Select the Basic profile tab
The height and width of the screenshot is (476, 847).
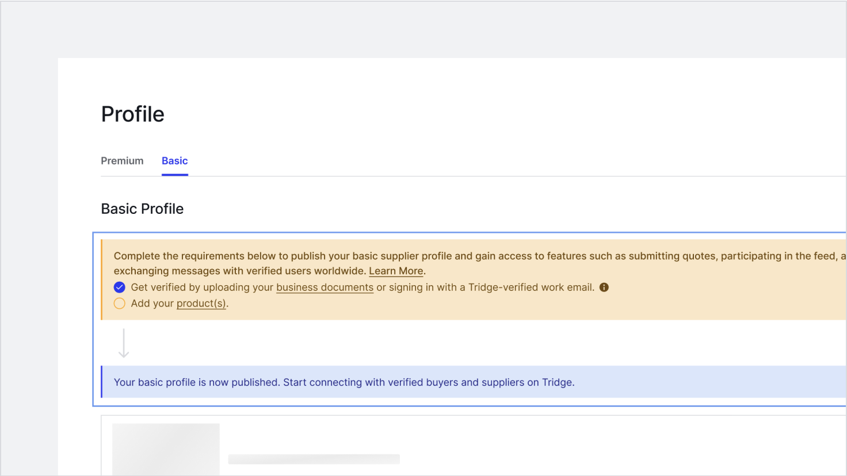click(174, 161)
